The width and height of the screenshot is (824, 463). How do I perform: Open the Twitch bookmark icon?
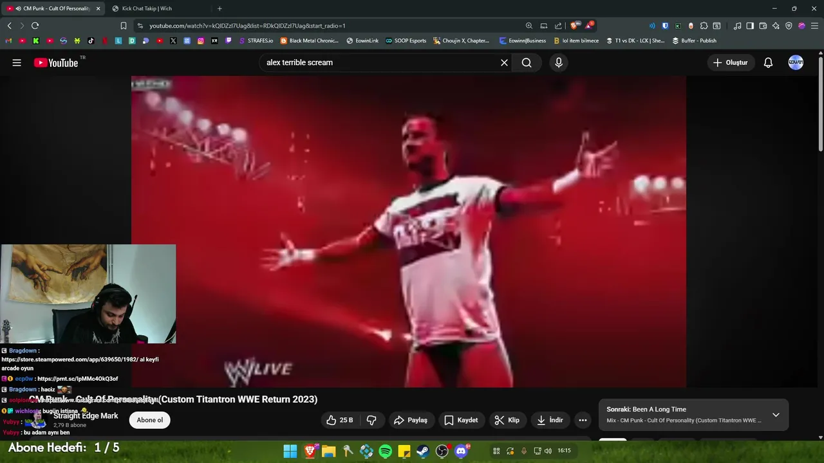pyautogui.click(x=229, y=41)
